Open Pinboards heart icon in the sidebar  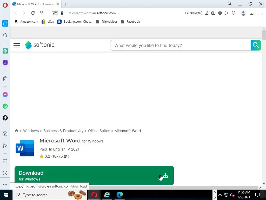pos(5,161)
